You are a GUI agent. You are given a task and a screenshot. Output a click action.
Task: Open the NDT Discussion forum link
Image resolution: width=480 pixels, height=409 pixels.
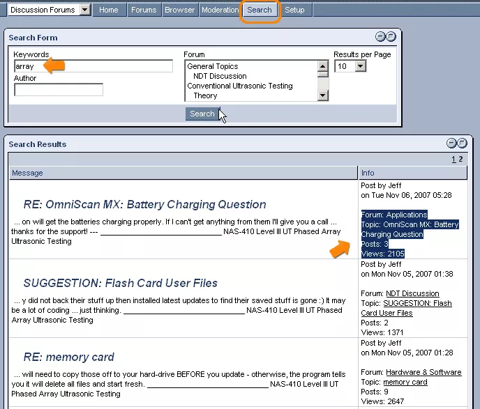tap(412, 293)
